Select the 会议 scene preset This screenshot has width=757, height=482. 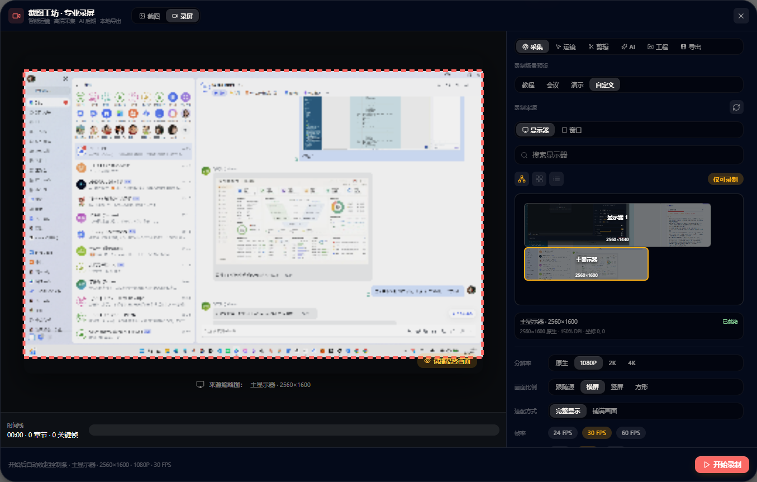(553, 85)
